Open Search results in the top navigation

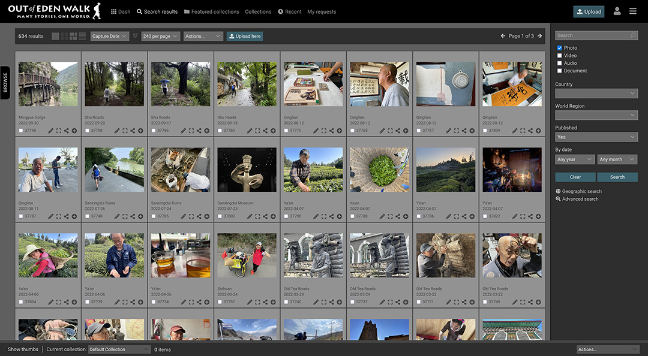click(157, 11)
